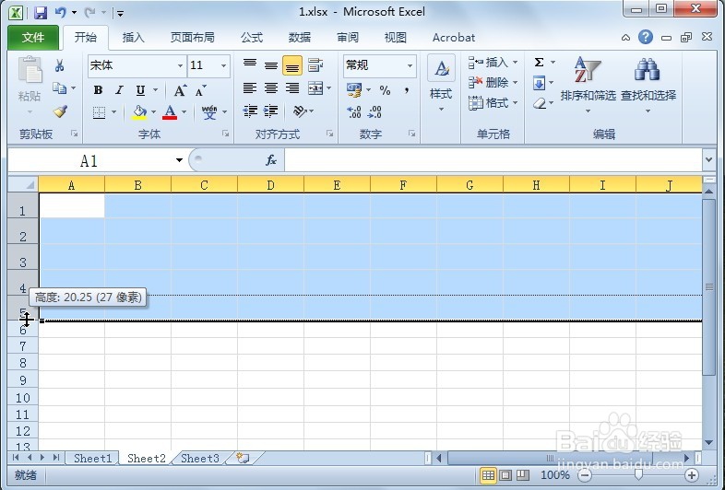Switch to the 数据 tab

300,38
